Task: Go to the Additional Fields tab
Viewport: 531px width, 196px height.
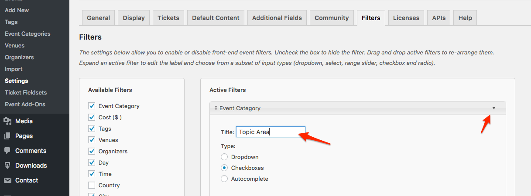Action: [x=277, y=18]
